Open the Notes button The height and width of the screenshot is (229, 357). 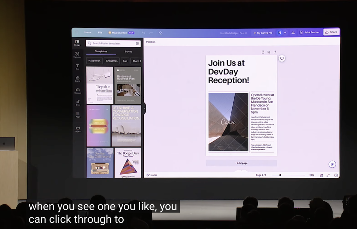(152, 175)
